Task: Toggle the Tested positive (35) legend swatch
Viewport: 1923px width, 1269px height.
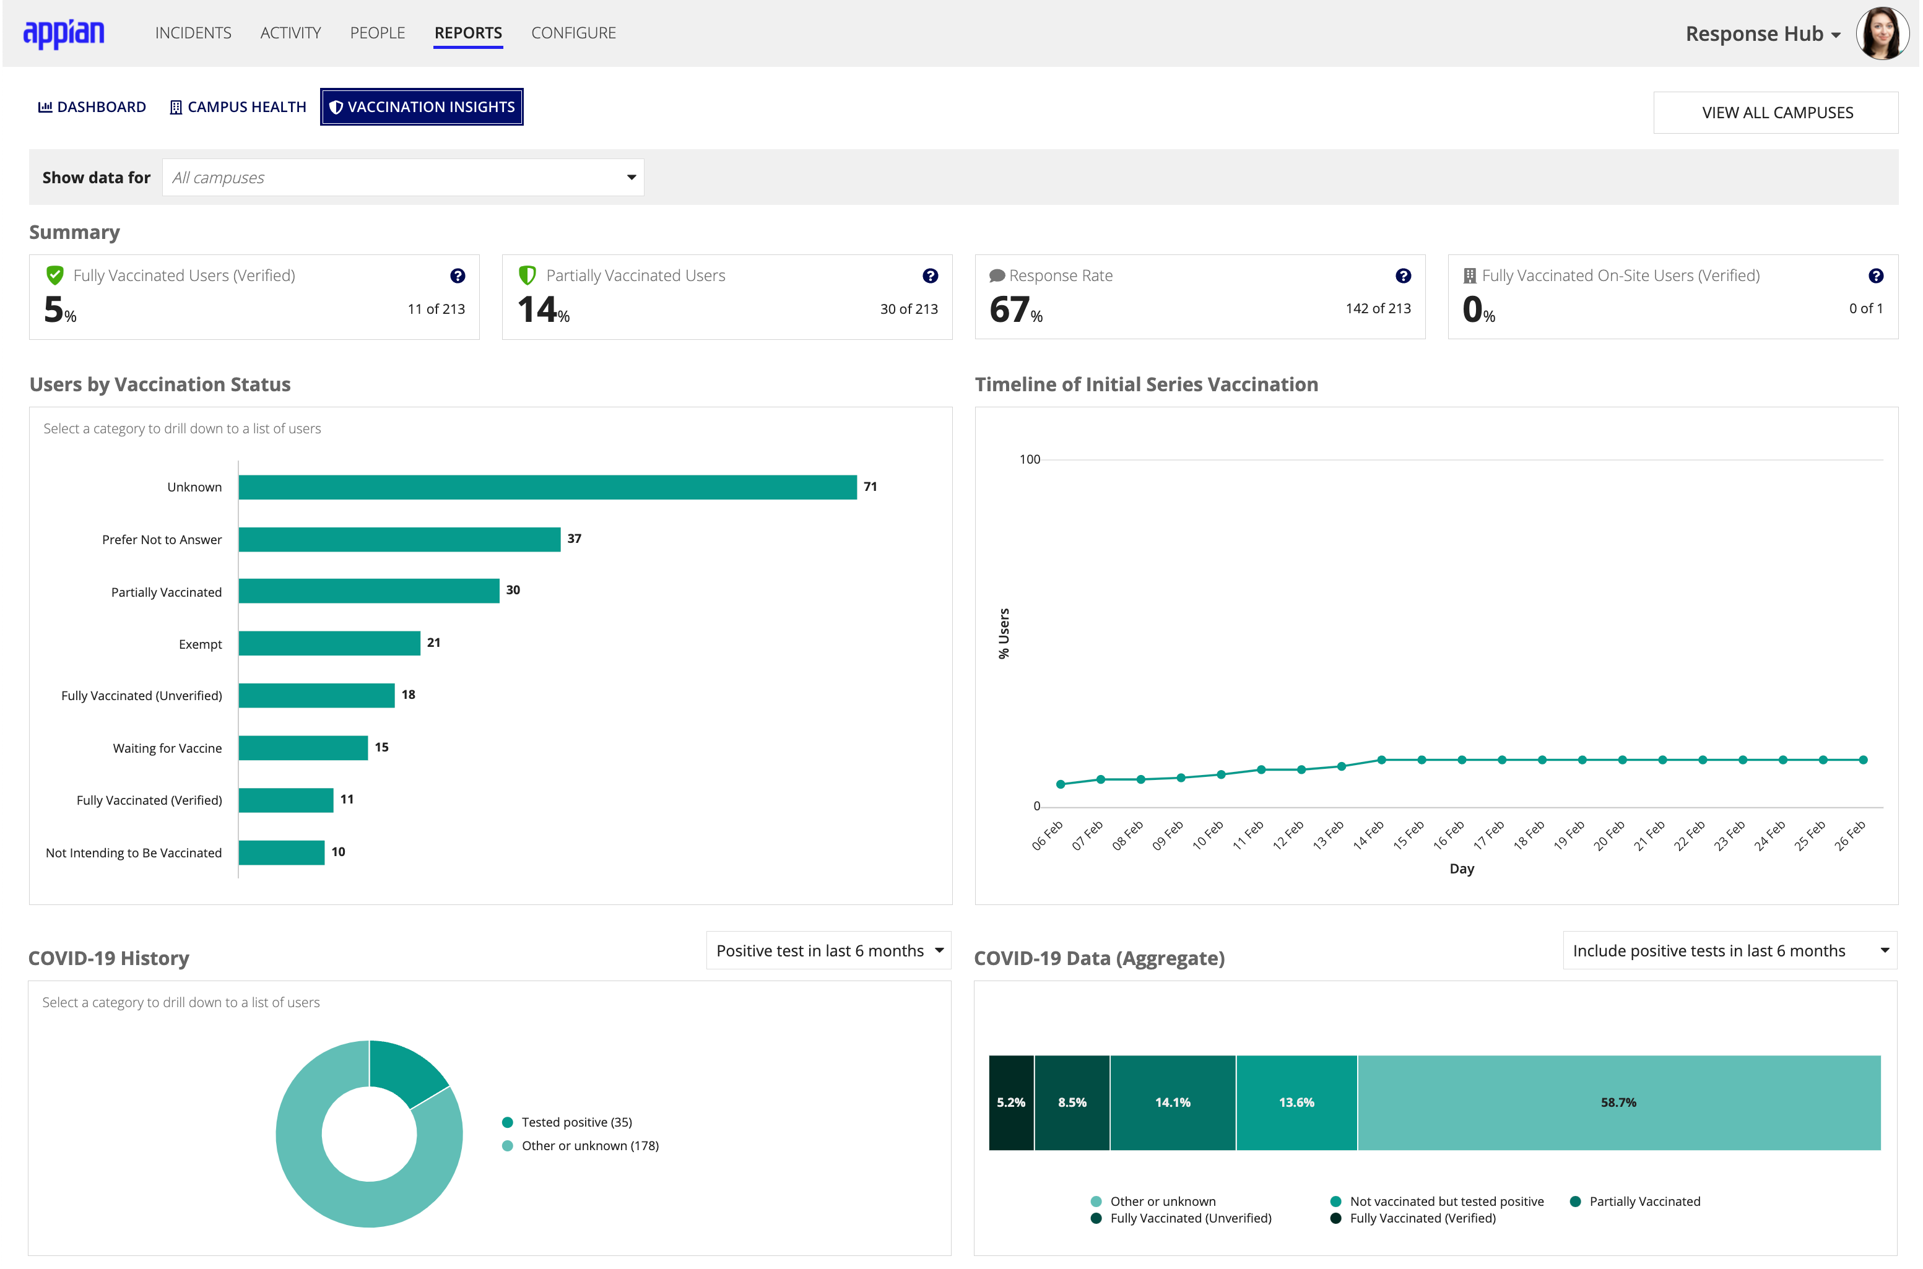Action: (x=508, y=1122)
